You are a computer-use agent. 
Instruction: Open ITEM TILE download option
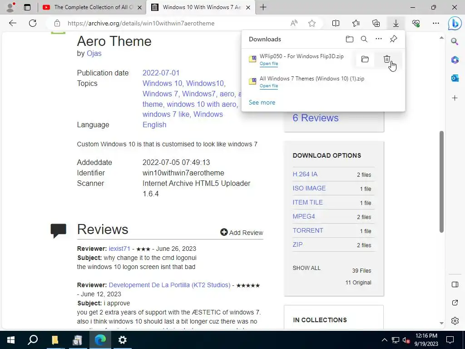tap(307, 202)
